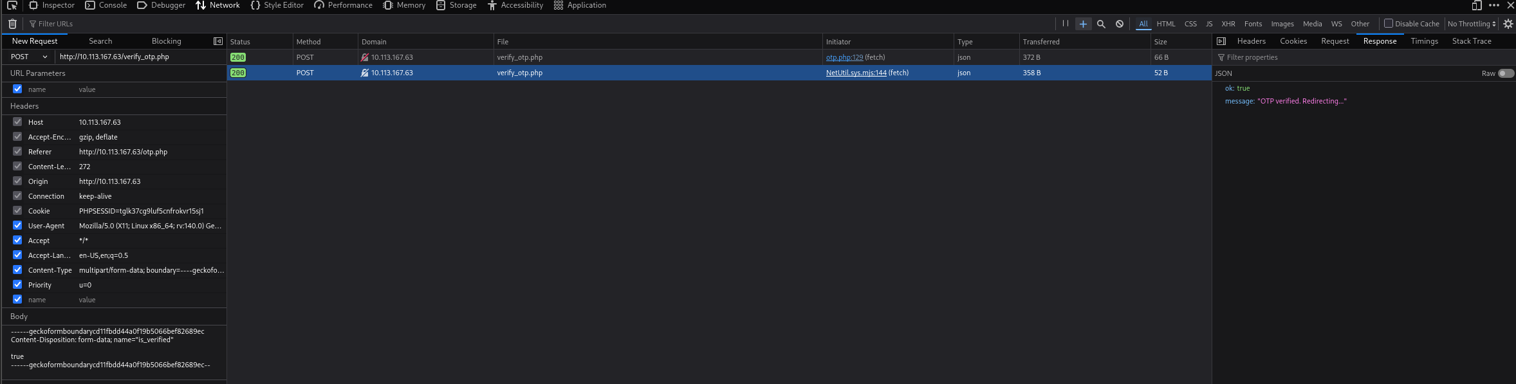This screenshot has width=1516, height=384.
Task: Click the PHPSESSID cookie value
Action: (142, 211)
